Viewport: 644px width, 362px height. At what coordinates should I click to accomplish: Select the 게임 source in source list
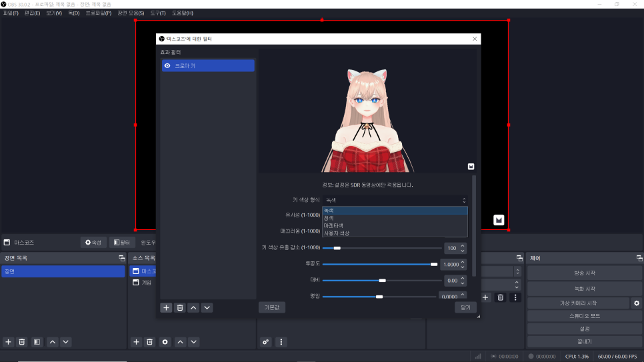coord(142,283)
